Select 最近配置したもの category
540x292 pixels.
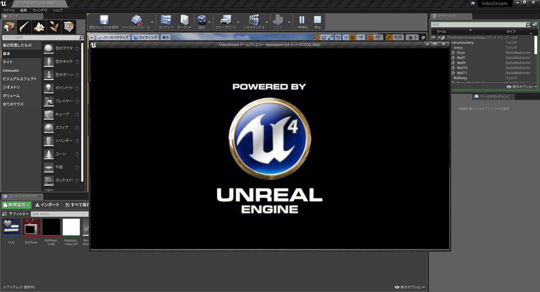coord(21,45)
